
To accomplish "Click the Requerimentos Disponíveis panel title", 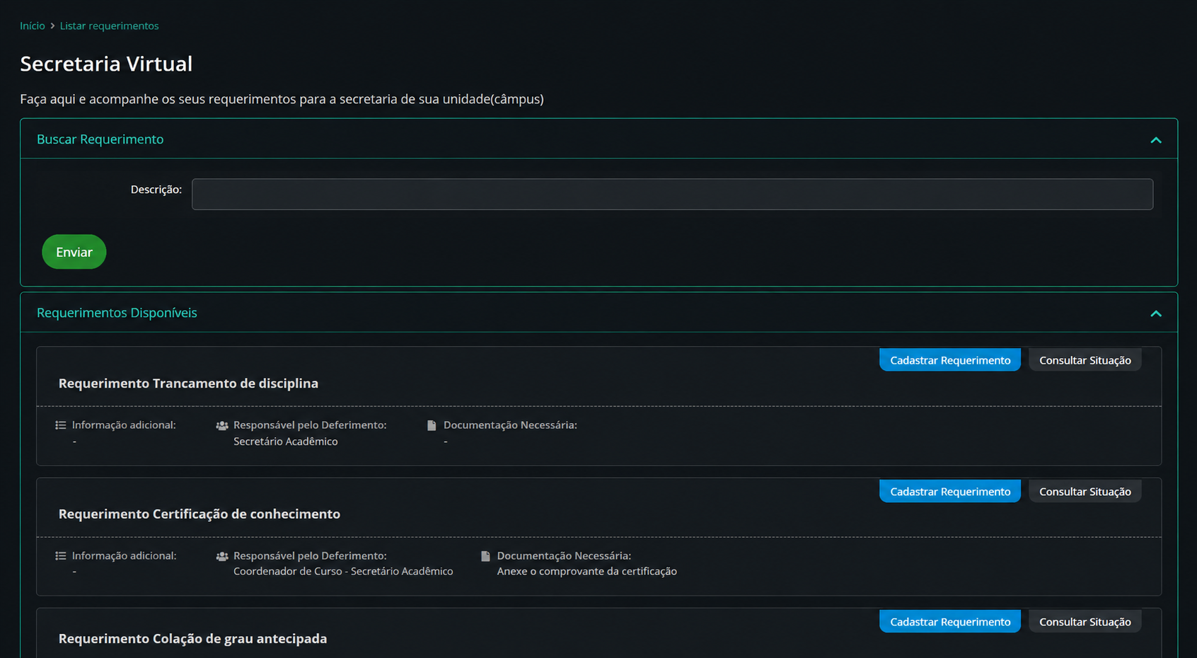I will (117, 313).
